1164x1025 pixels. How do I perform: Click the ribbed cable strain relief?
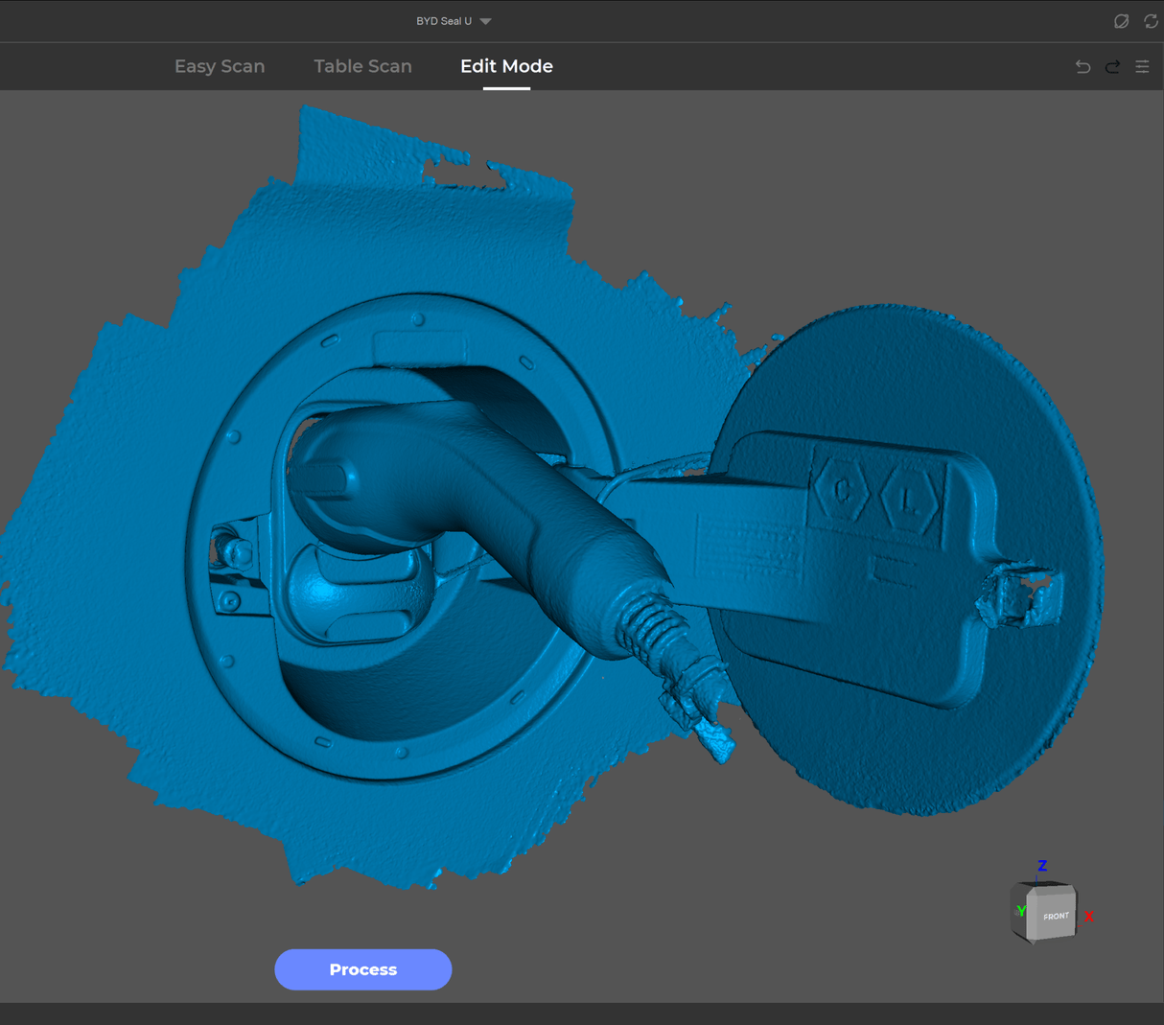coord(652,623)
